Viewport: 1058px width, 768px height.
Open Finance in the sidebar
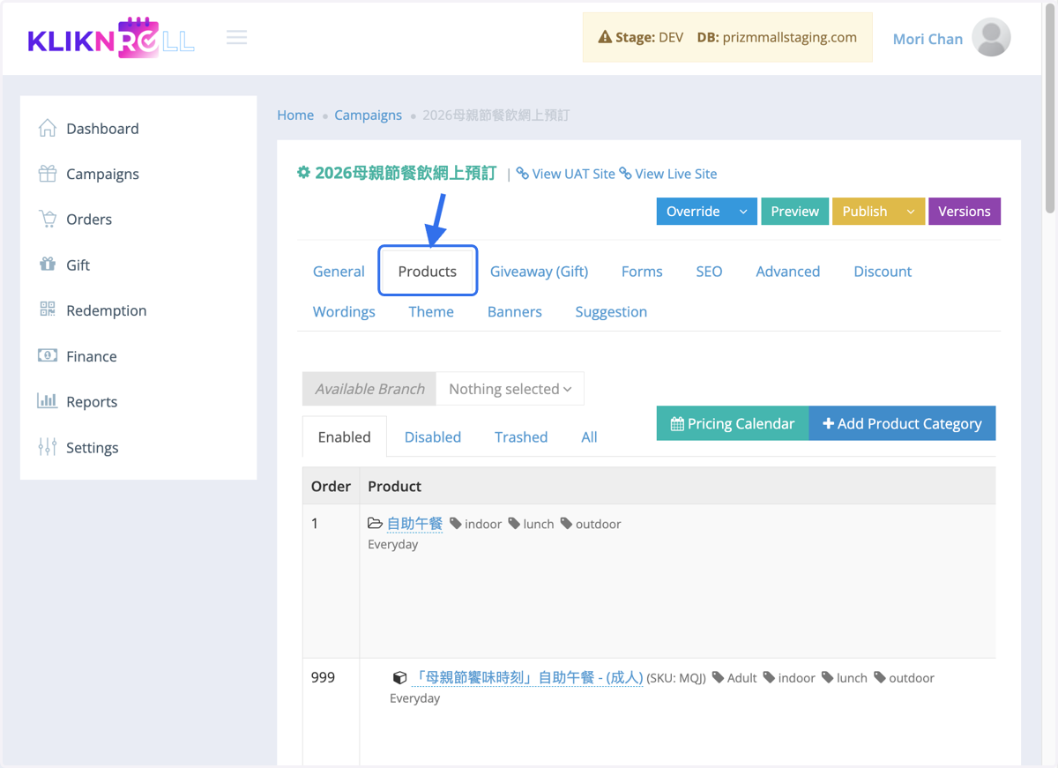coord(92,356)
